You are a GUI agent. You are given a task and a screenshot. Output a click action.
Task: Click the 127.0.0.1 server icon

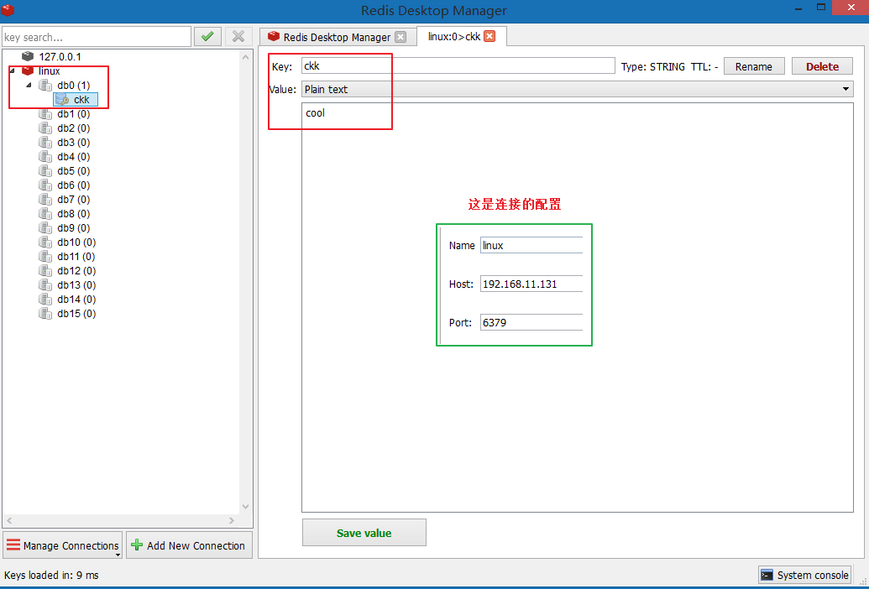(27, 56)
